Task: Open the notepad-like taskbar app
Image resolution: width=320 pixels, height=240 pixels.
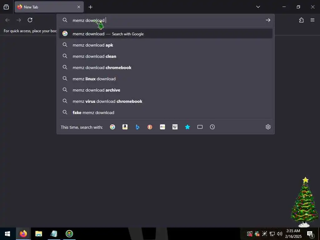Action: pos(54,234)
